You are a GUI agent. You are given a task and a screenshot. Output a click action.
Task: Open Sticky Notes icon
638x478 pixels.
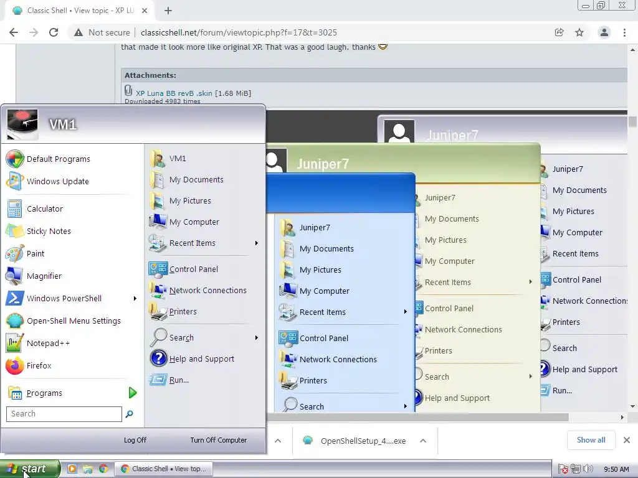(15, 232)
